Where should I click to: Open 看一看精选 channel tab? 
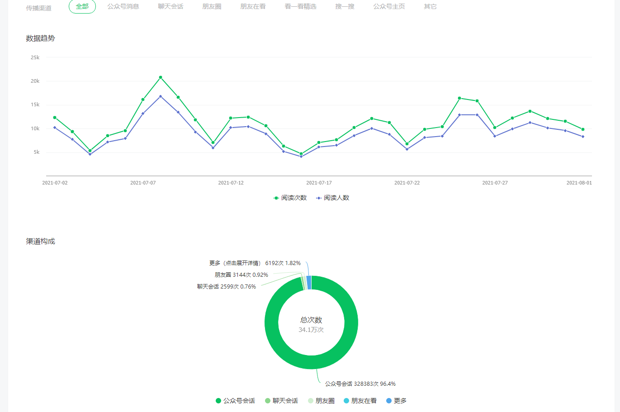(x=300, y=7)
